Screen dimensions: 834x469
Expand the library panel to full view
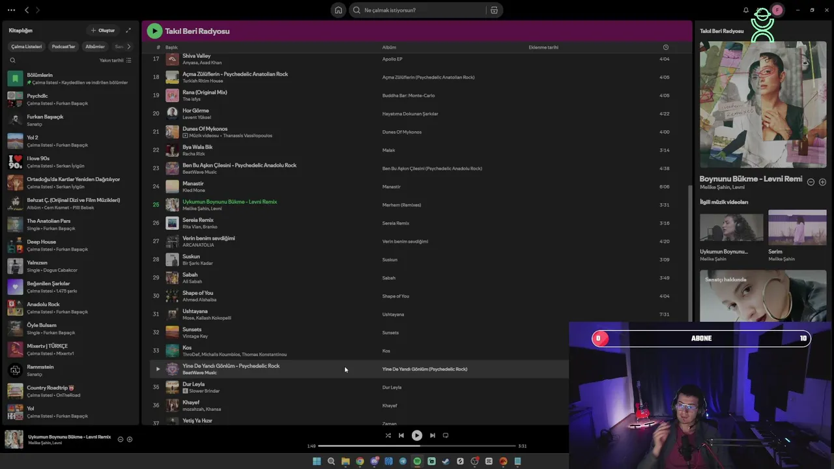coord(128,30)
